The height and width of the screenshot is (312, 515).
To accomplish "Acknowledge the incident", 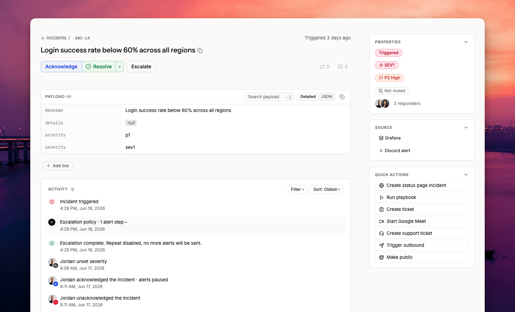I will pos(61,67).
